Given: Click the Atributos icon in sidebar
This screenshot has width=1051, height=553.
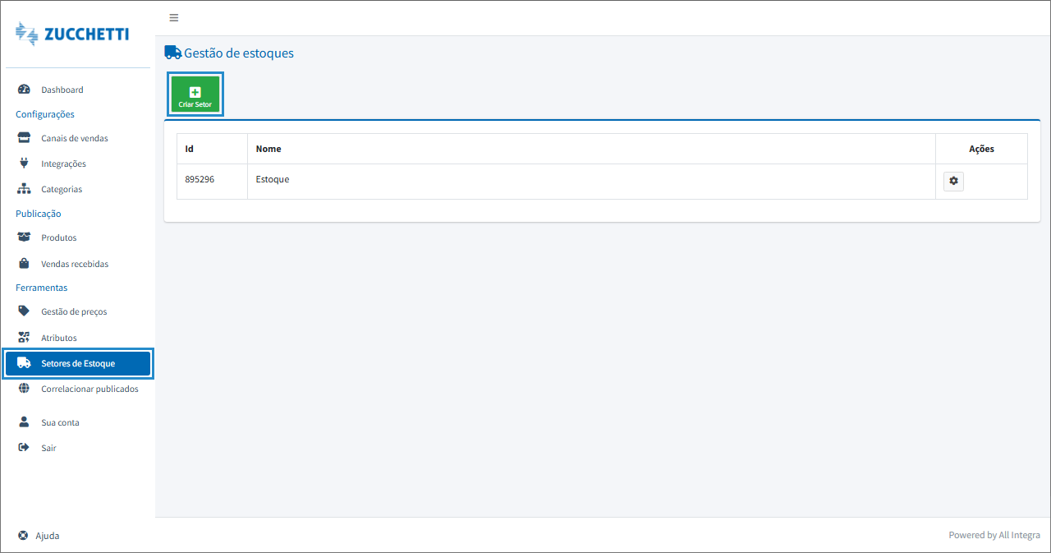Looking at the screenshot, I should click(x=24, y=338).
